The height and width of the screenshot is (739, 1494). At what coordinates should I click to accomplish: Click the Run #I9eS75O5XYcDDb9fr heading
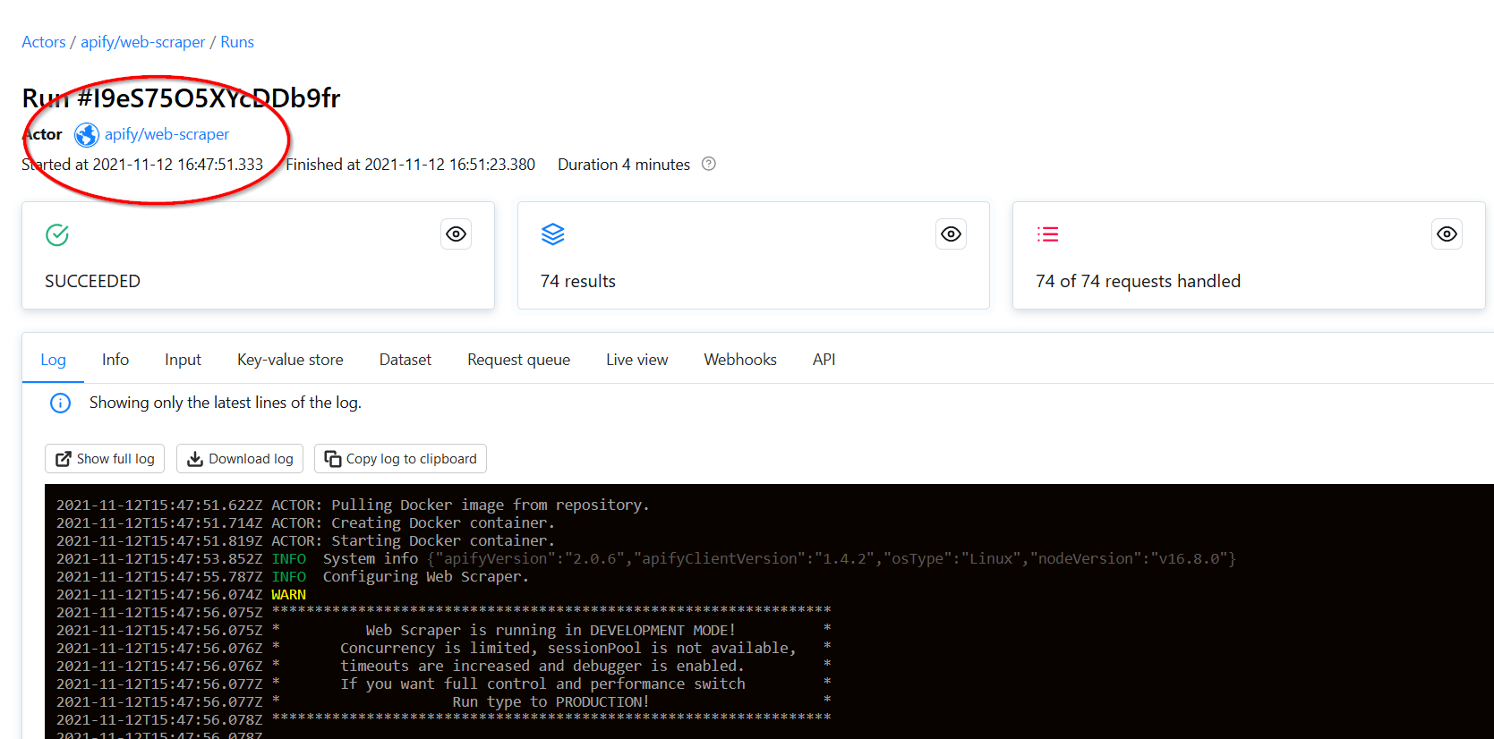[181, 98]
